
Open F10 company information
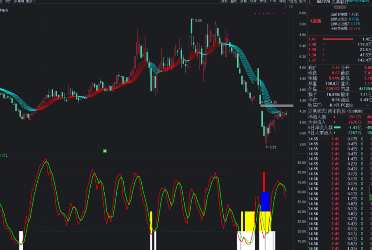coord(272,1)
